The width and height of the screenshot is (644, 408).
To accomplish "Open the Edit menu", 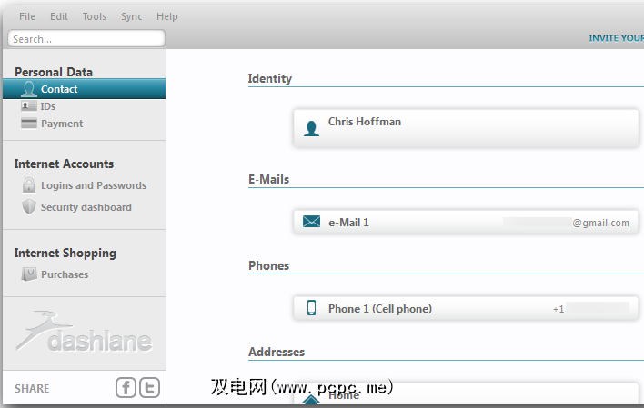I will (59, 16).
